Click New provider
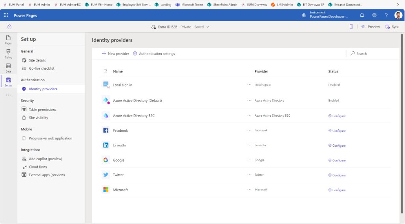 click(x=116, y=54)
